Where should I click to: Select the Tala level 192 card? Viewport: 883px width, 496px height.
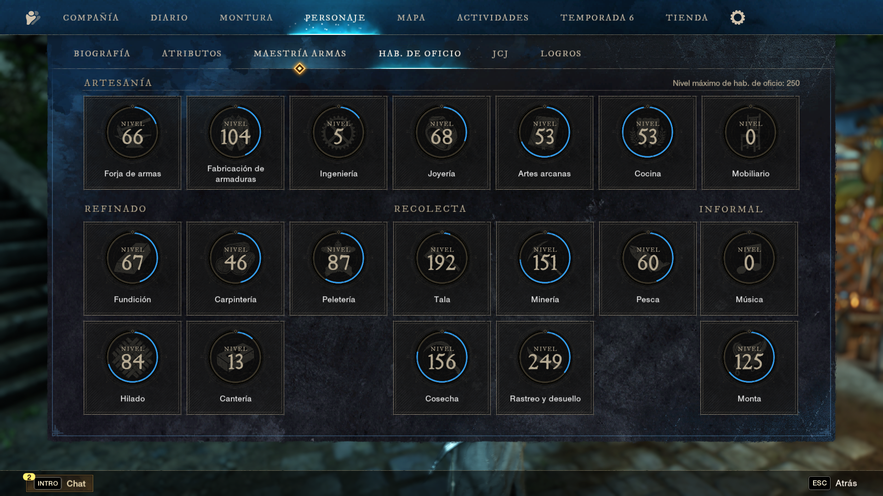point(441,269)
